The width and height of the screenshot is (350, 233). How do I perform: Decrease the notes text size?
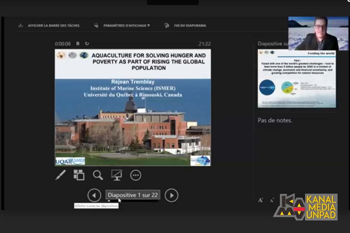[271, 200]
